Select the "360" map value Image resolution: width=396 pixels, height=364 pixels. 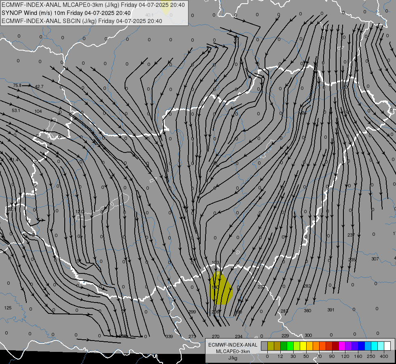(307, 311)
